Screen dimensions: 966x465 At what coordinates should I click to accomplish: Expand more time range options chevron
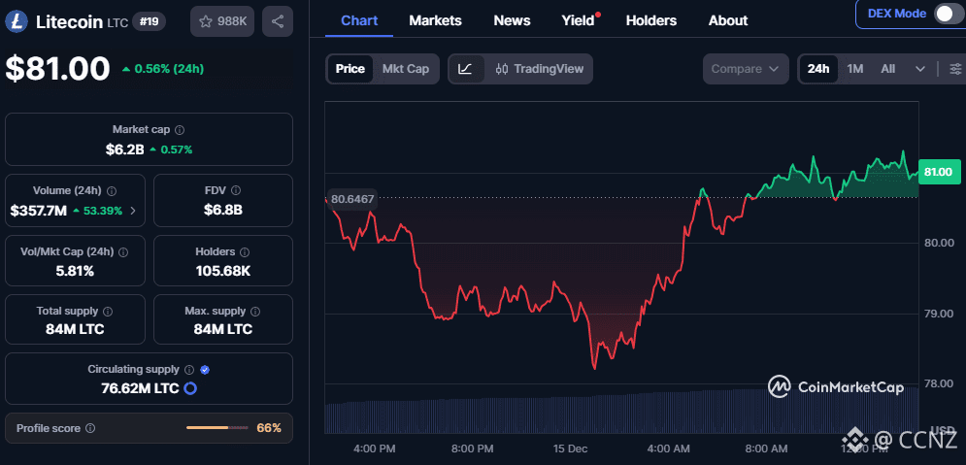point(919,69)
